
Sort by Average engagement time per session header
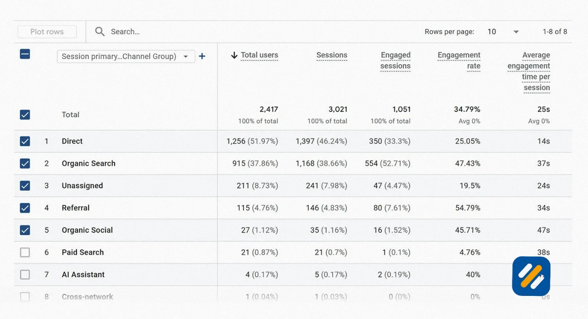529,71
